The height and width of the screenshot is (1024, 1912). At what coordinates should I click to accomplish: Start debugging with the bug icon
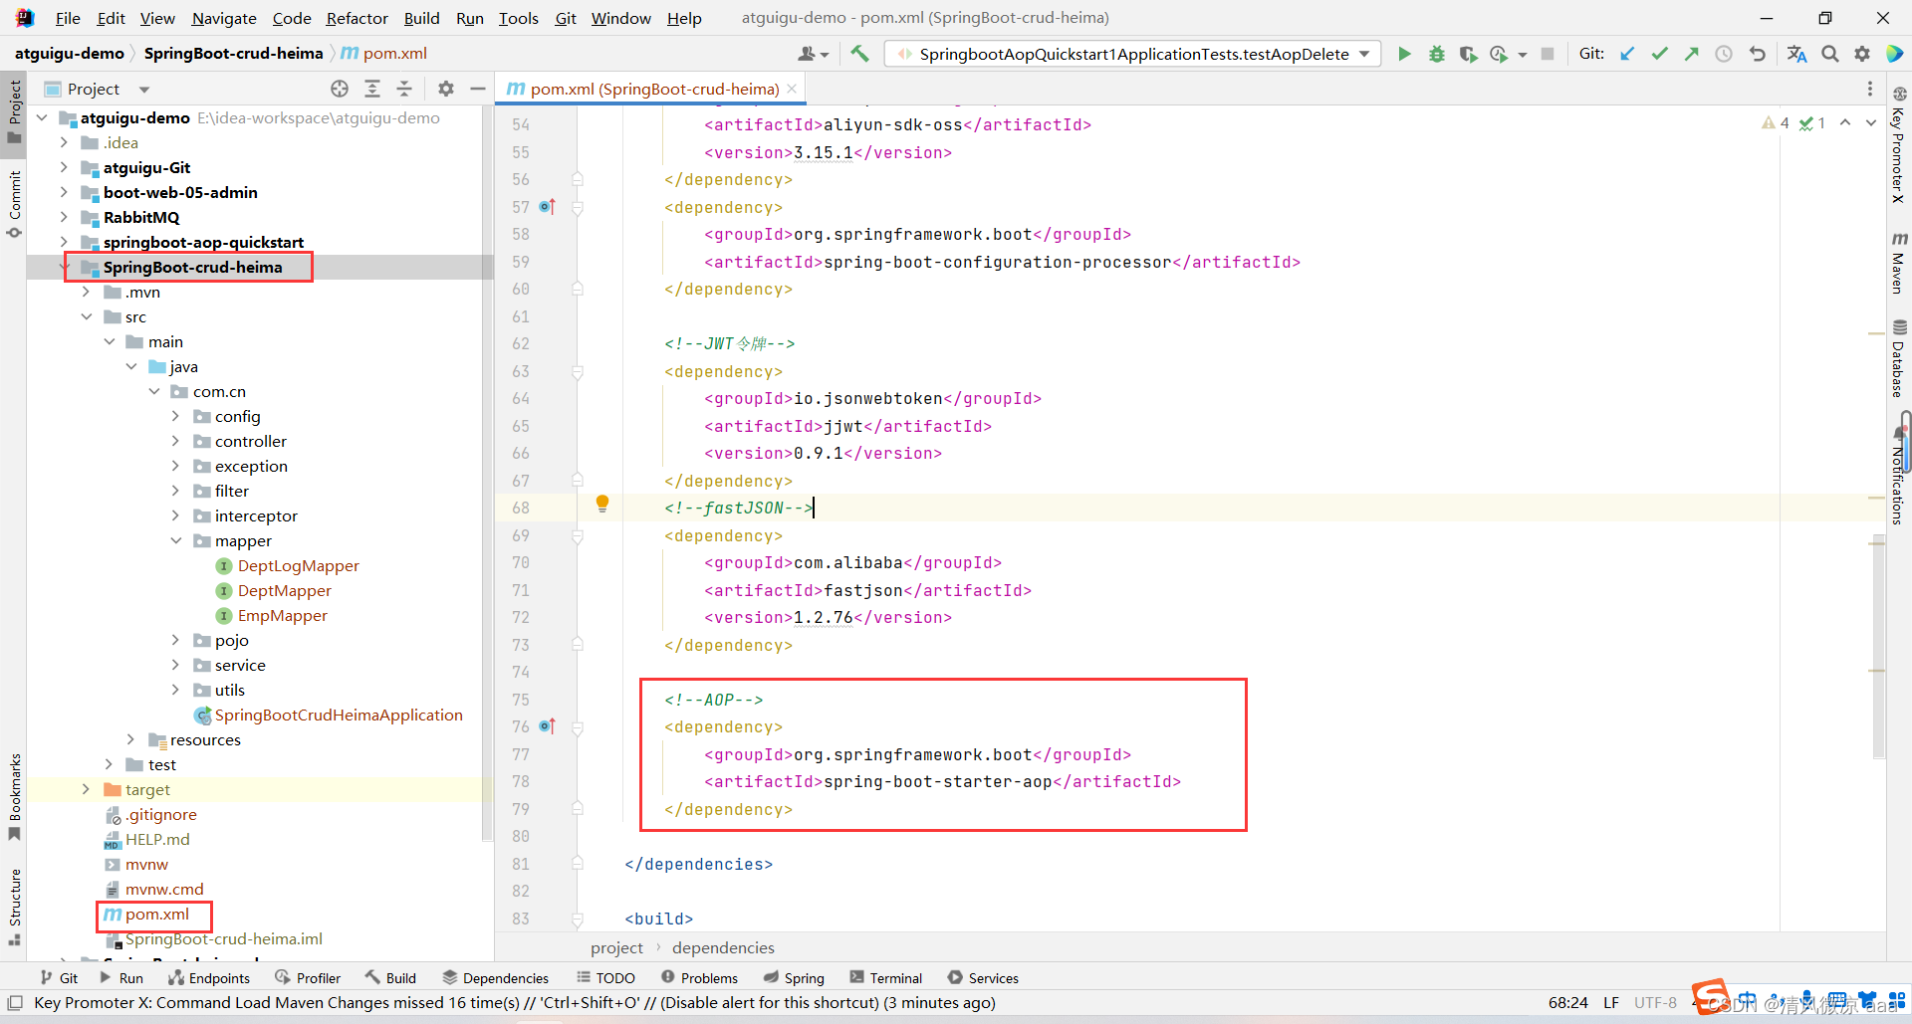[1436, 54]
